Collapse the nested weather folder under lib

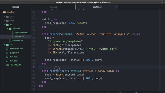7,29
